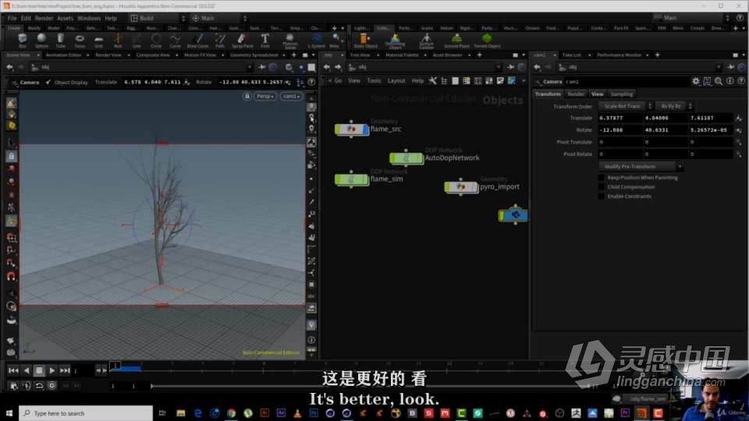Open the Modify Pre-Transform dropdown

641,167
